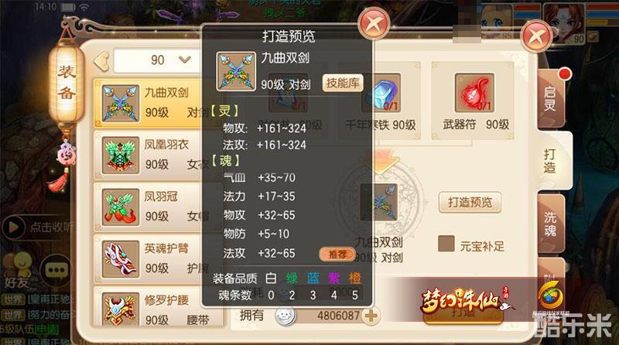Select the 九曲双剑 weapon icon in list

121,103
